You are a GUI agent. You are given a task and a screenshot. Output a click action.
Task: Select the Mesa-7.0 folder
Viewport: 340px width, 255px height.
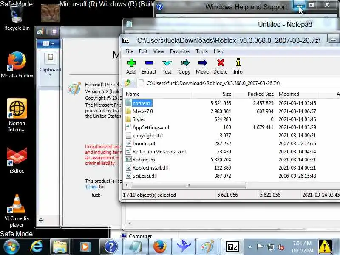pos(231,111)
